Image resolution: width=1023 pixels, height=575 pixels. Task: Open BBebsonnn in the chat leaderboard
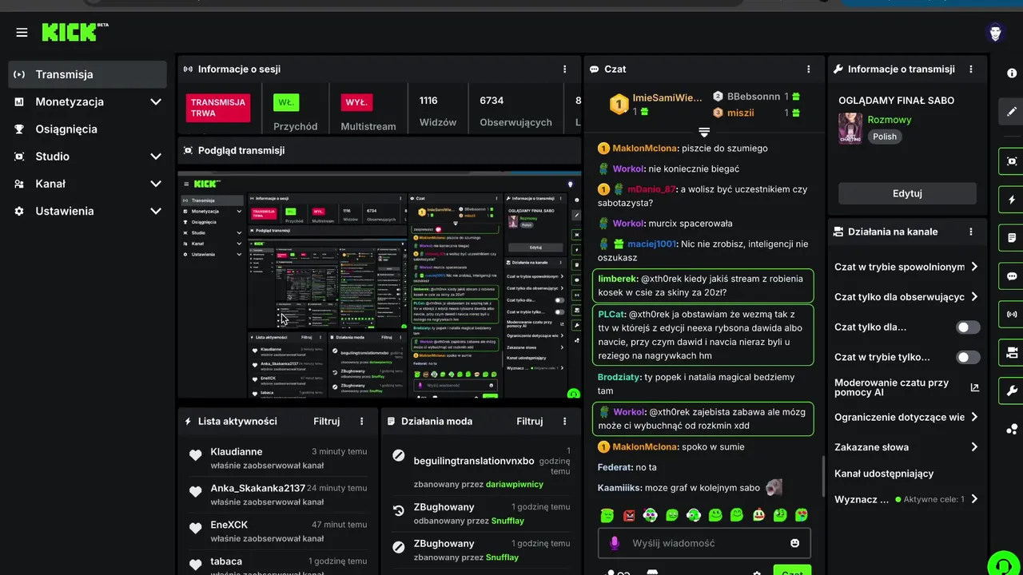[x=754, y=96]
